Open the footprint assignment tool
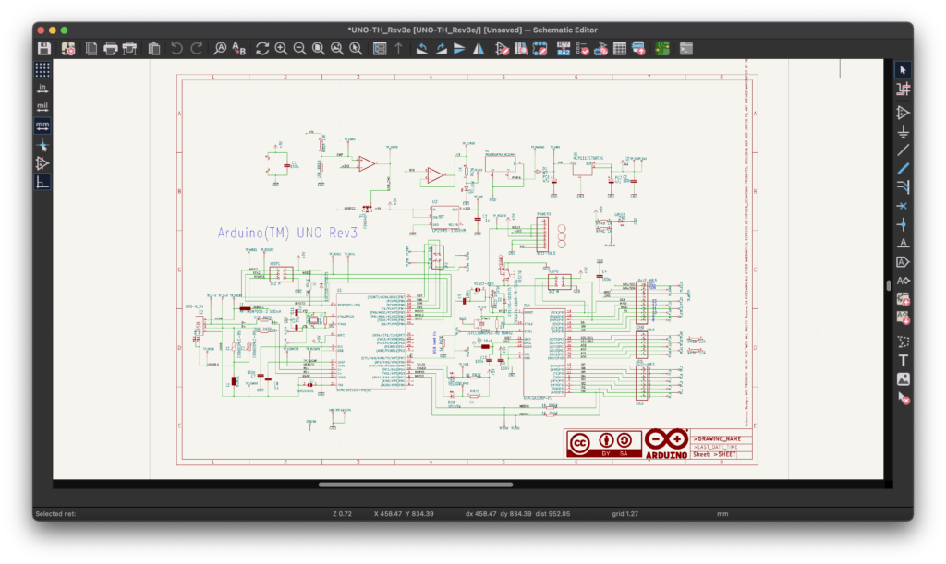The image size is (946, 564). tap(600, 49)
